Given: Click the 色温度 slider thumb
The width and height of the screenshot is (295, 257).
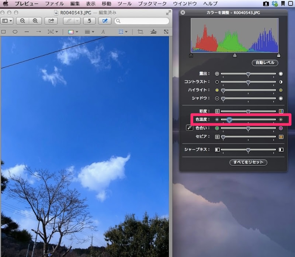Looking at the screenshot, I should click(x=229, y=120).
